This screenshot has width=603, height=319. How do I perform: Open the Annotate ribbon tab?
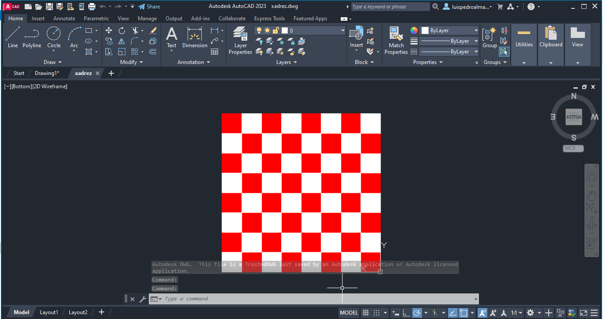pos(64,19)
